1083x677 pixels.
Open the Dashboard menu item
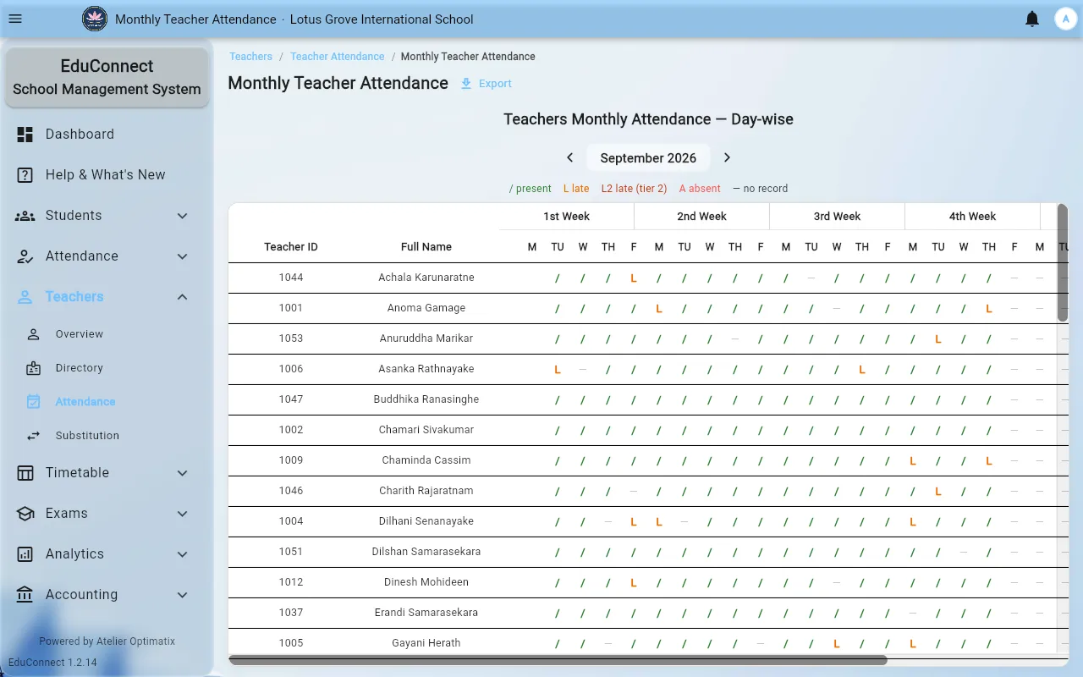107,134
